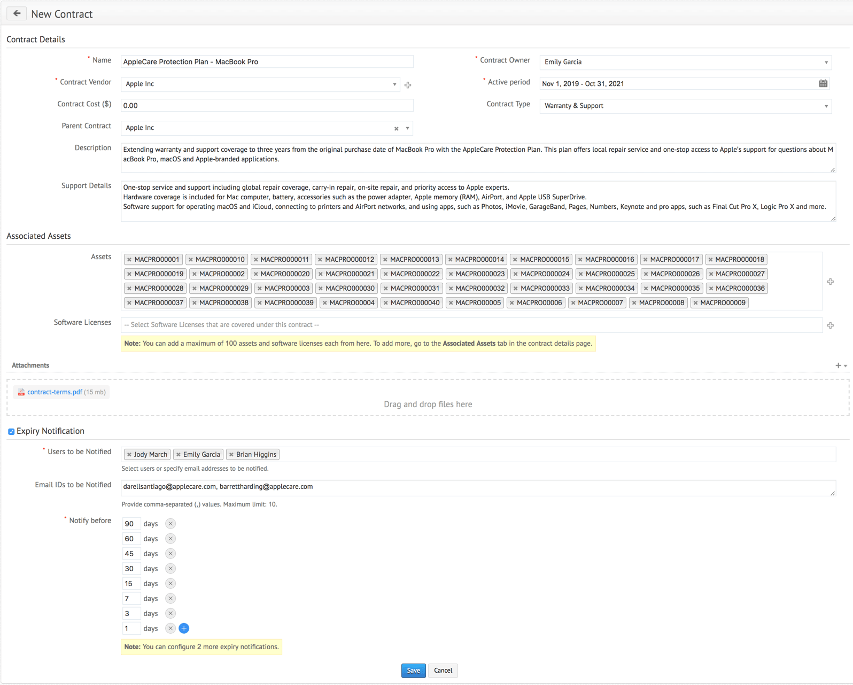Viewport: 853px width, 685px height.
Task: Open the contract-terms.pdf attachment
Action: [x=55, y=392]
